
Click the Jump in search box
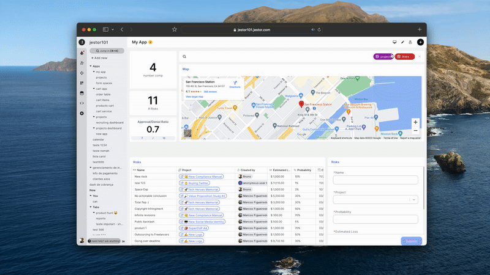click(107, 51)
